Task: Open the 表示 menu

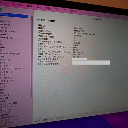Action: pyautogui.click(x=39, y=7)
